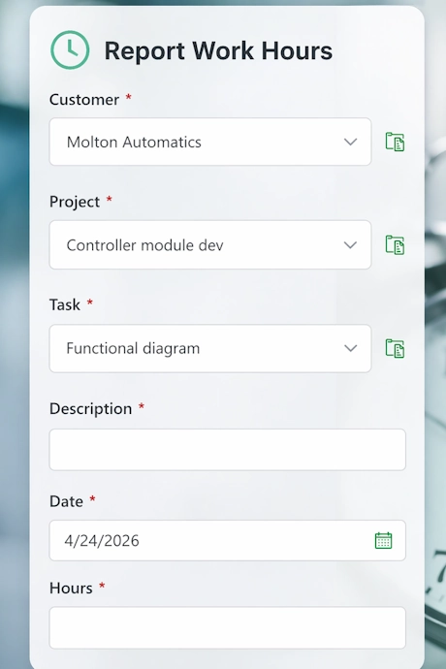The height and width of the screenshot is (669, 446).
Task: Click into the Hours input box
Action: [x=228, y=627]
